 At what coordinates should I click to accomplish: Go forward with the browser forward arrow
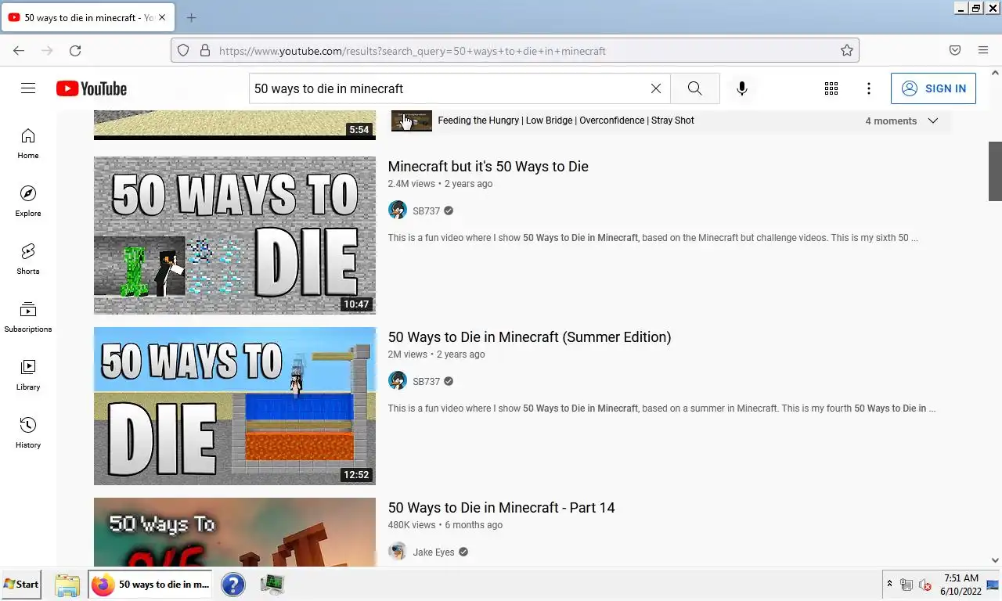[47, 50]
